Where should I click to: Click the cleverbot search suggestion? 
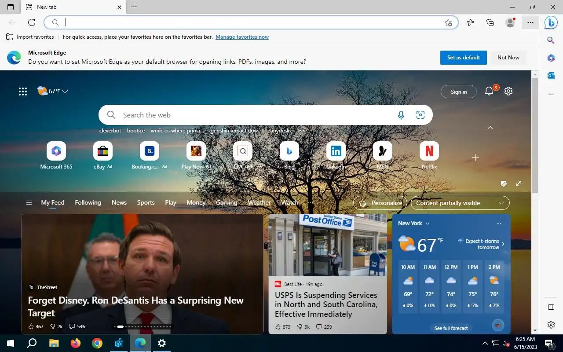(x=110, y=131)
